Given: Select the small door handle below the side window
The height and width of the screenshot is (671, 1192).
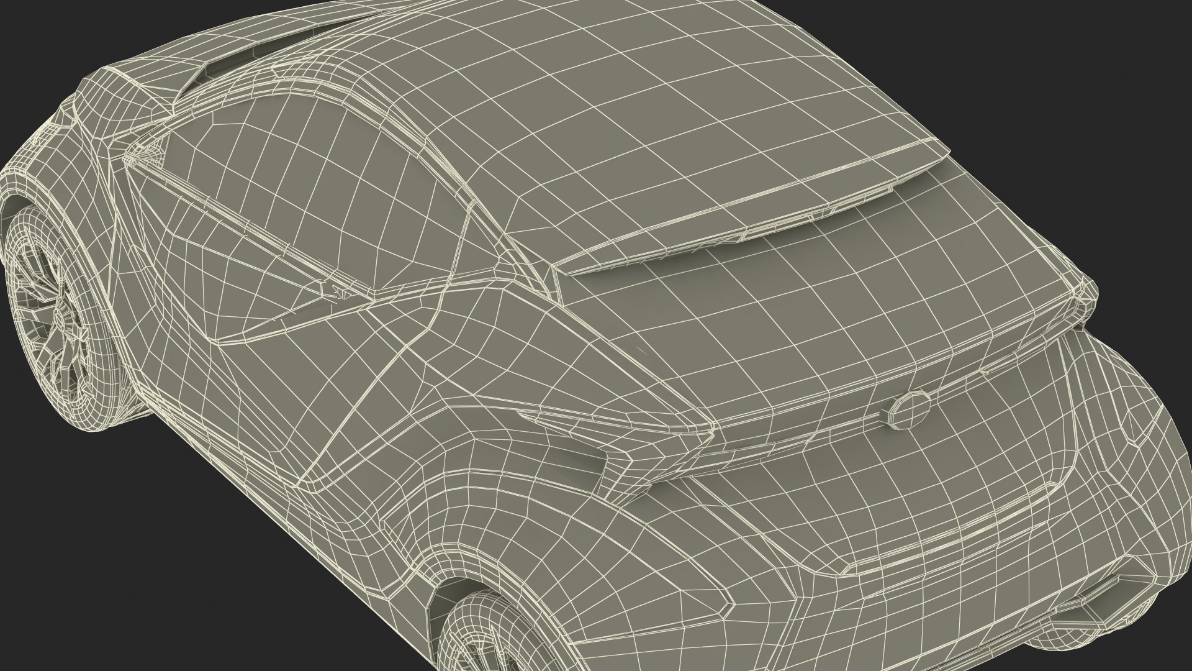Looking at the screenshot, I should click(x=338, y=289).
